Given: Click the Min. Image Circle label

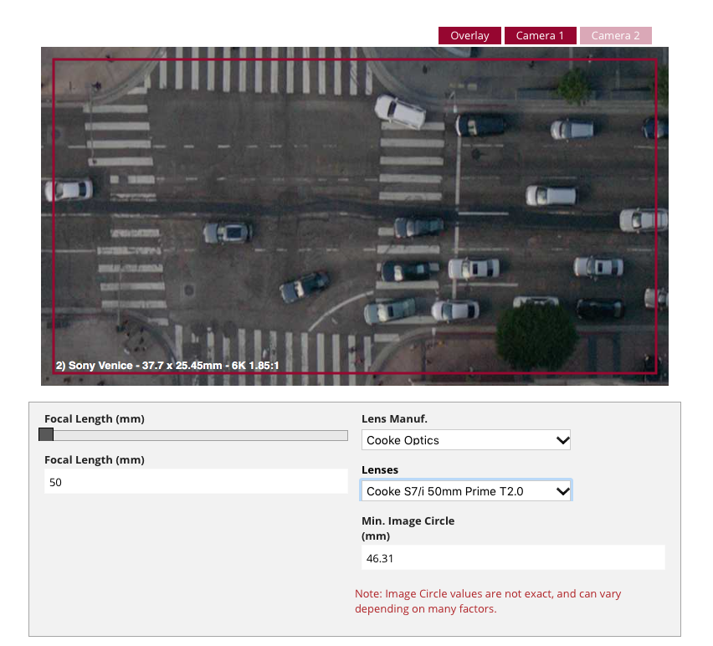Looking at the screenshot, I should coord(408,520).
